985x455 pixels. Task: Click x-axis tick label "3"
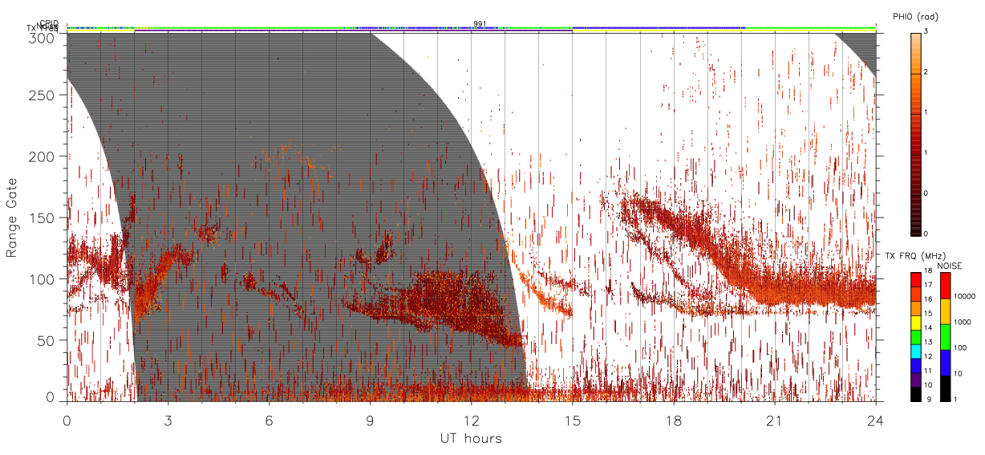[x=168, y=420]
